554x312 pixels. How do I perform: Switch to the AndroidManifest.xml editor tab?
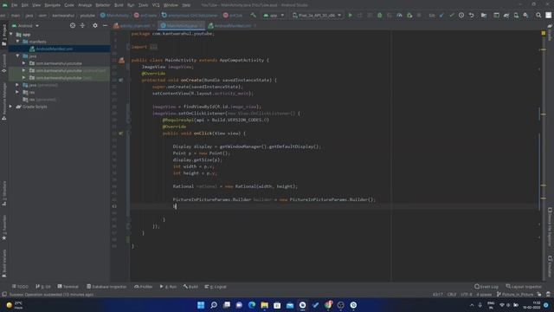pyautogui.click(x=232, y=25)
